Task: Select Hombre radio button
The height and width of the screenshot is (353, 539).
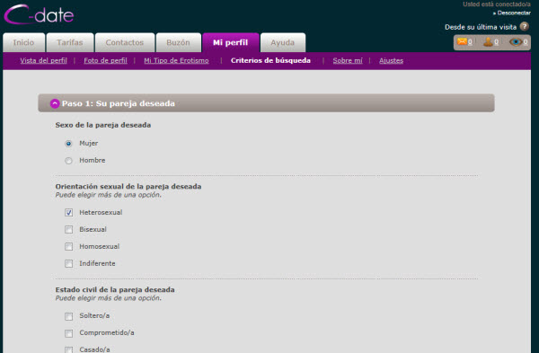Action: click(x=68, y=161)
